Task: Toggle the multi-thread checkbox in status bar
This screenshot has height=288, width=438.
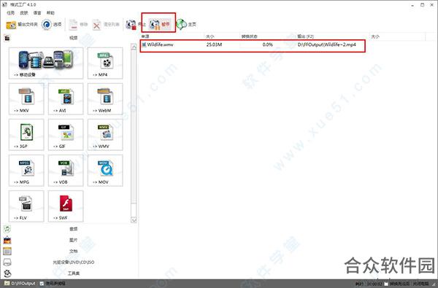Action: [x=42, y=284]
